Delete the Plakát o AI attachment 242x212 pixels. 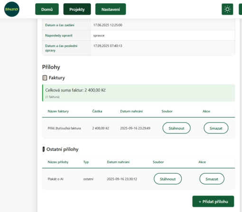tap(212, 179)
